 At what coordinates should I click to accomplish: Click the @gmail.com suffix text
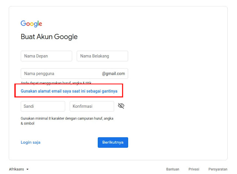pos(113,73)
